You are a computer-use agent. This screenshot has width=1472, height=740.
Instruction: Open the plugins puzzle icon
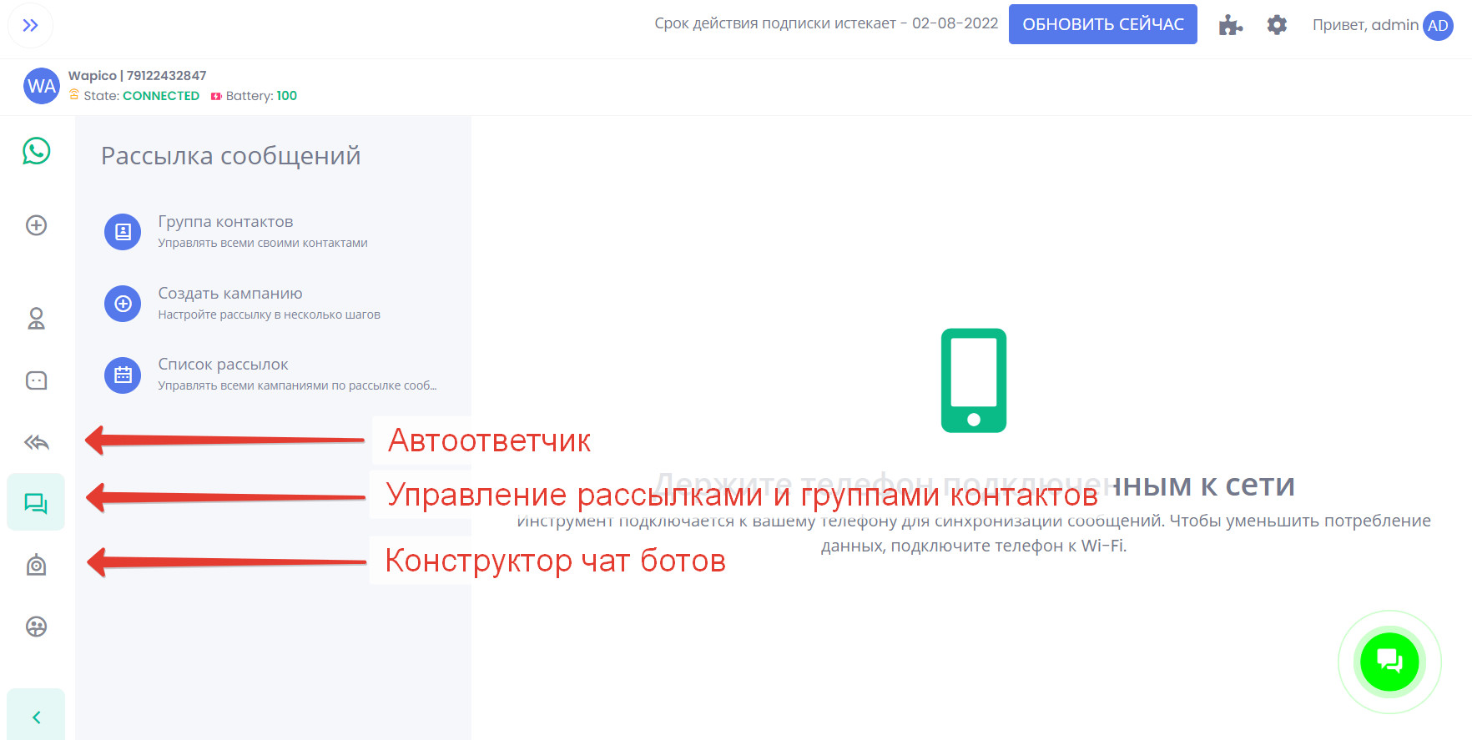pos(1230,25)
